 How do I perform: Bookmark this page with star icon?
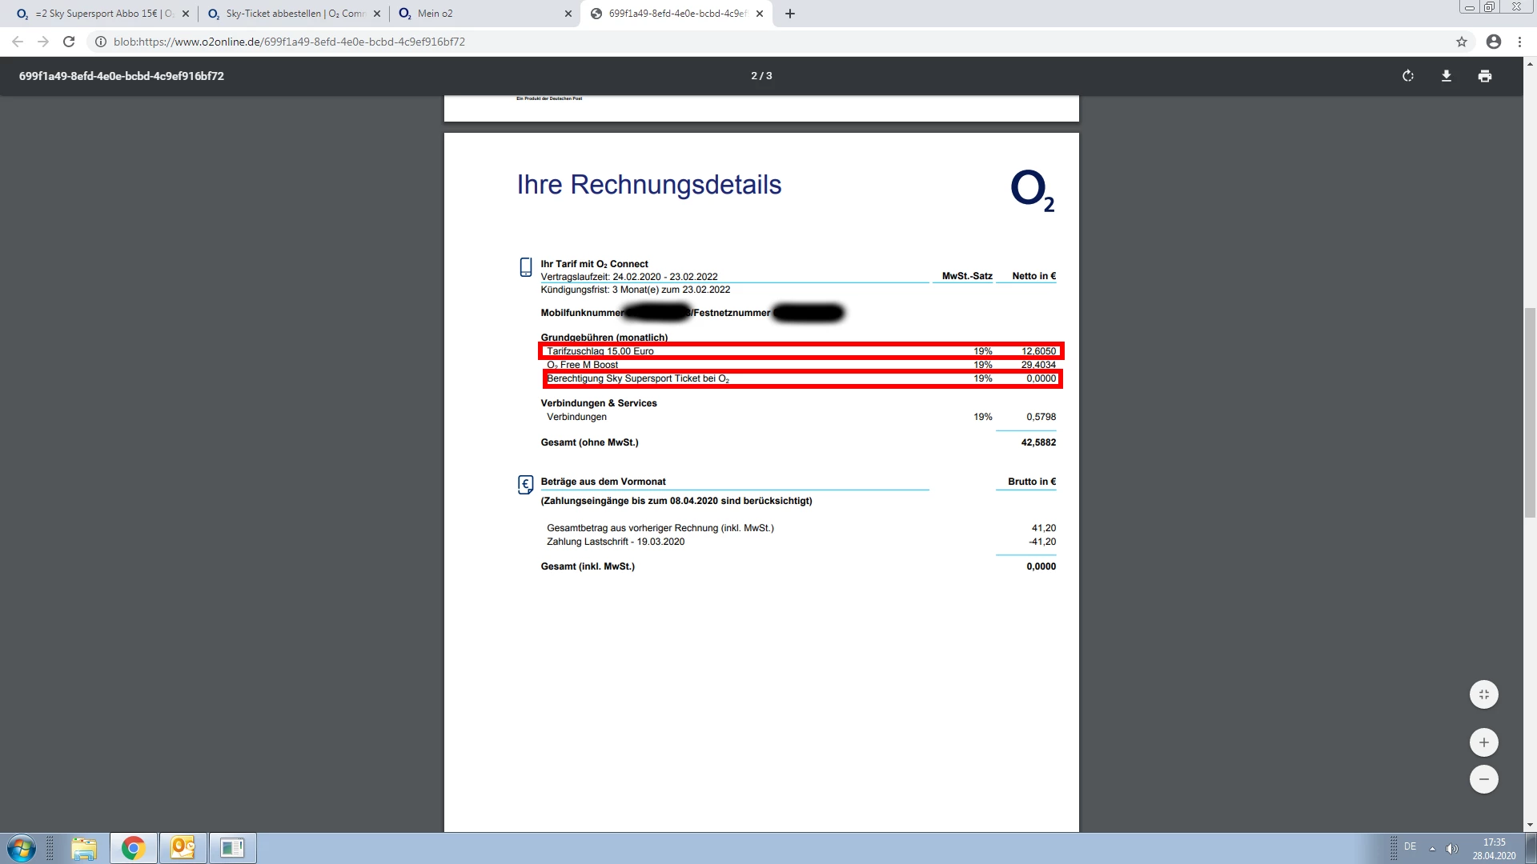tap(1462, 42)
